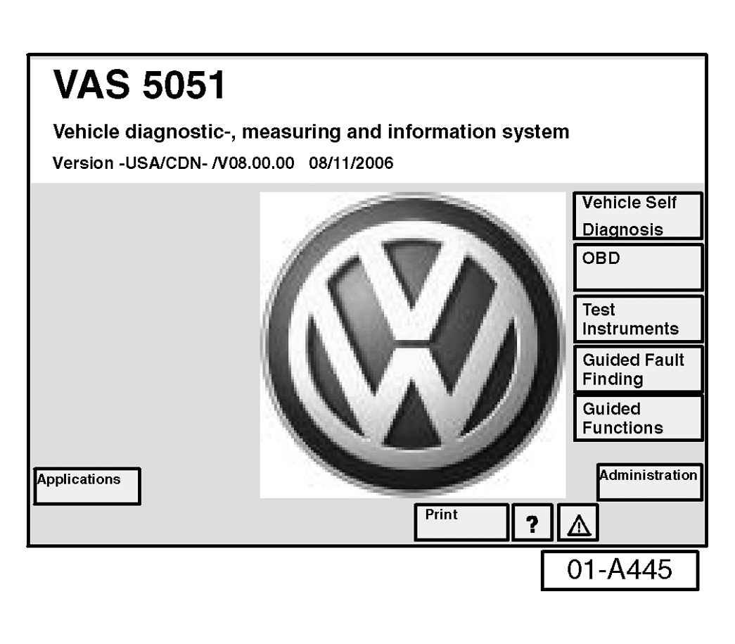Start Guided Fault Finding
The width and height of the screenshot is (735, 644).
(638, 369)
